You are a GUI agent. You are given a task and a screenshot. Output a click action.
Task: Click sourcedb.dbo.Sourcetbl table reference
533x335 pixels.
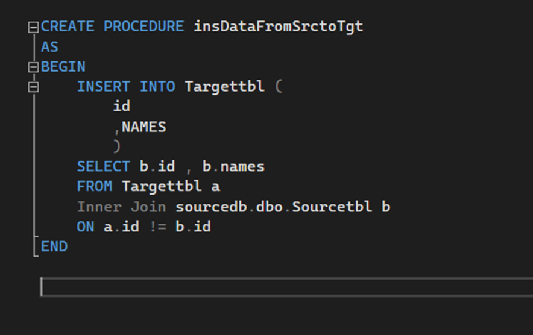[x=274, y=207]
